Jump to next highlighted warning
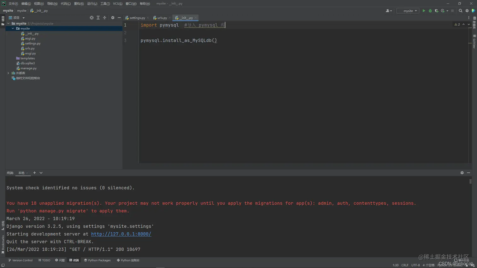Viewport: 477px width, 268px height. click(468, 24)
